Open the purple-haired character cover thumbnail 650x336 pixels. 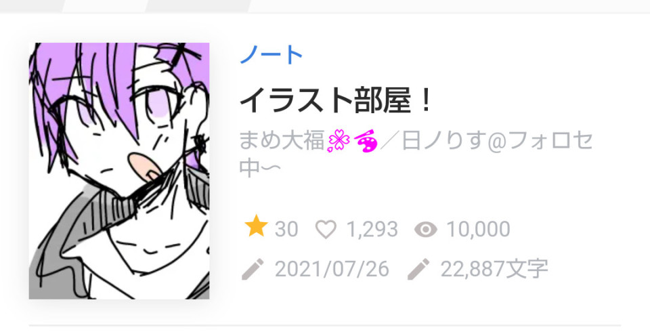pyautogui.click(x=119, y=171)
